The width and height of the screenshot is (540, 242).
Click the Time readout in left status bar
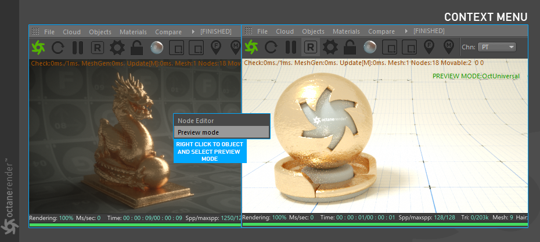click(x=144, y=218)
